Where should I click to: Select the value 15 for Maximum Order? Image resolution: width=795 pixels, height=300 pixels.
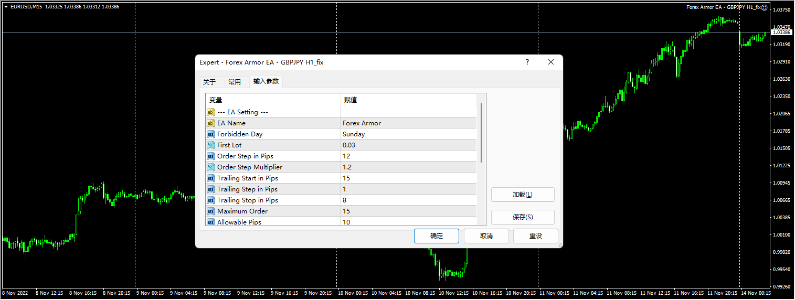tap(409, 211)
